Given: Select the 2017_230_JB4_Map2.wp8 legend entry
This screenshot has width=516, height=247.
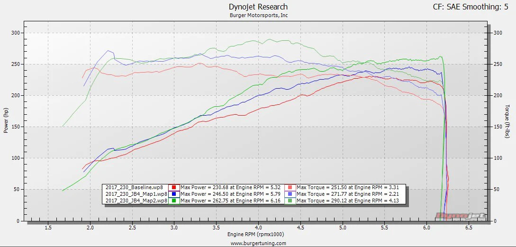Looking at the screenshot, I should 134,201.
